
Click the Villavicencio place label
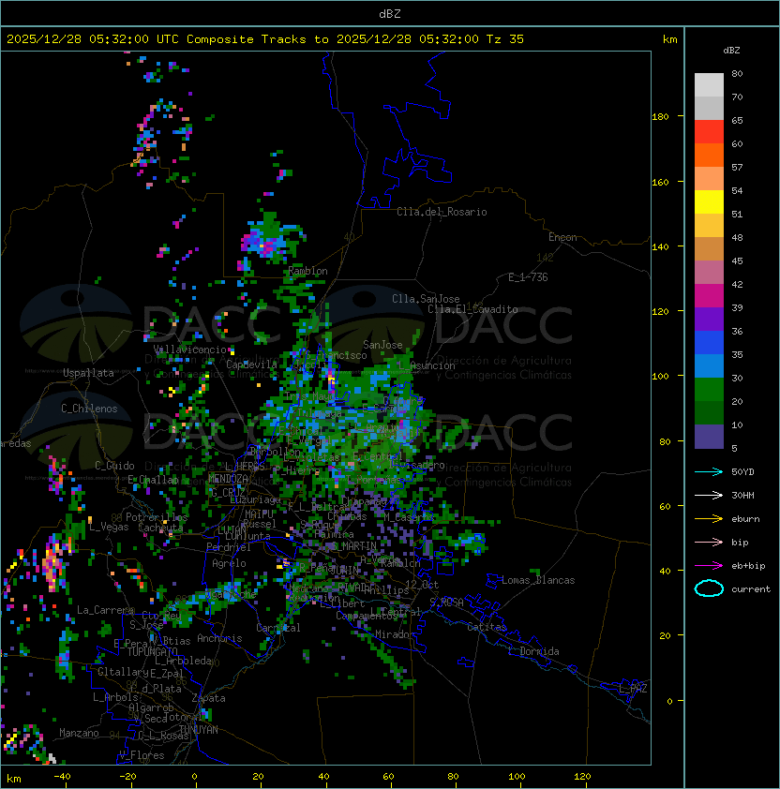tap(192, 349)
